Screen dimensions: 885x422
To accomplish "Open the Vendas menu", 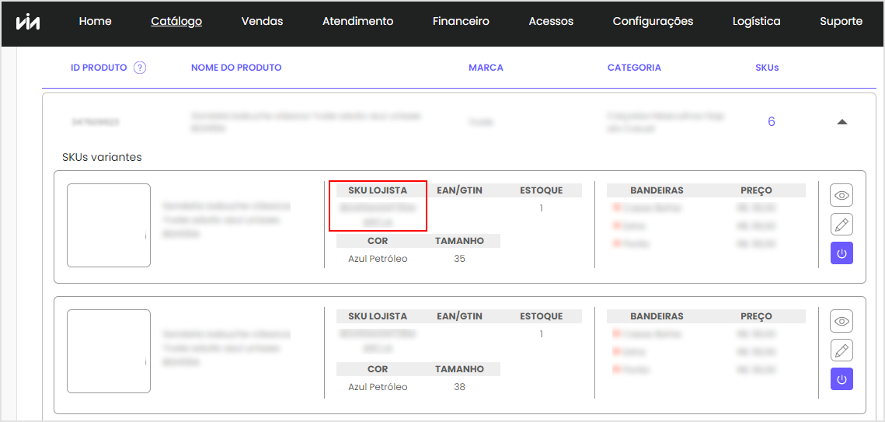I will coord(263,22).
